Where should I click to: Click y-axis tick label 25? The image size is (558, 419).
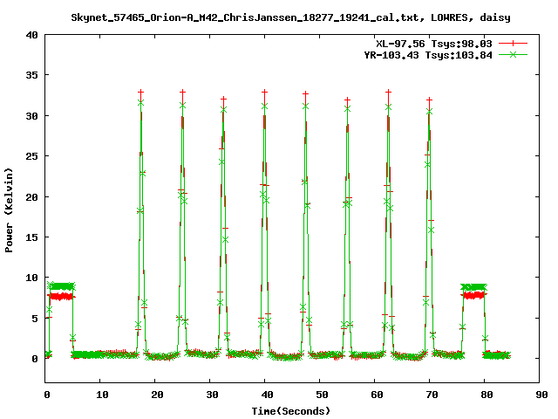[x=31, y=156]
